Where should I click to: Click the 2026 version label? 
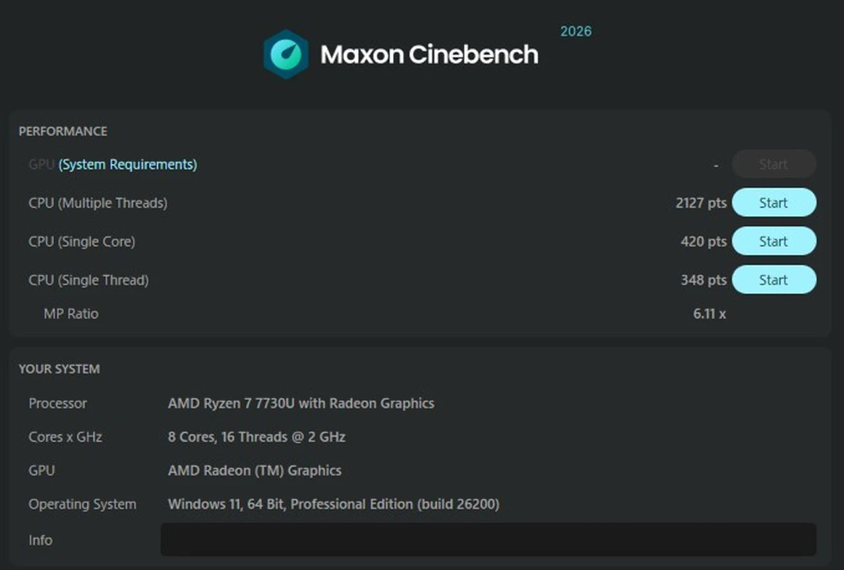click(x=575, y=31)
